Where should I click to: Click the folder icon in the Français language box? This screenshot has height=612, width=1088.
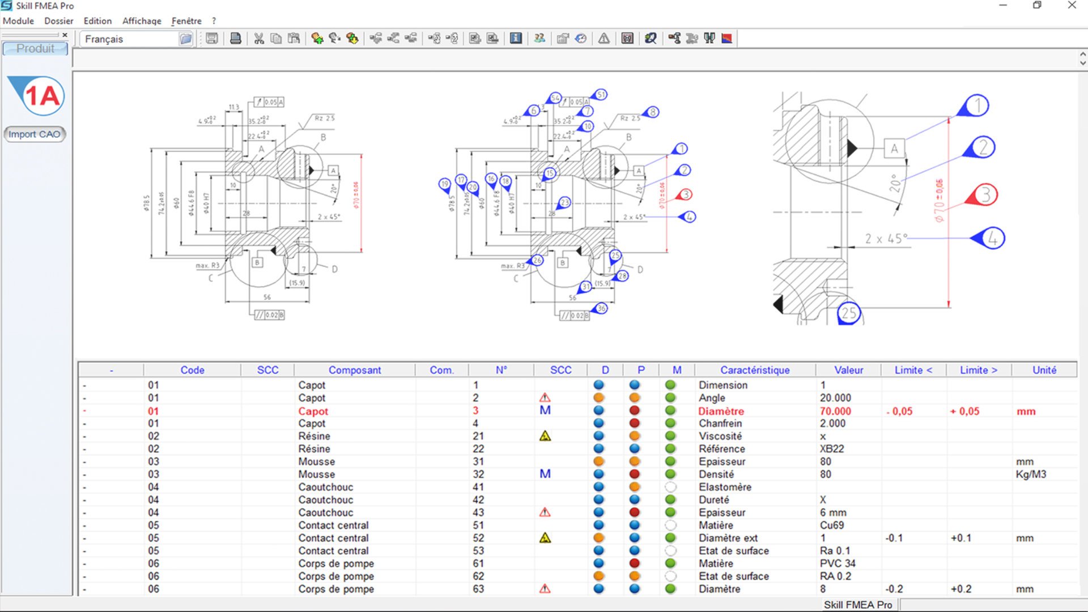click(x=186, y=39)
